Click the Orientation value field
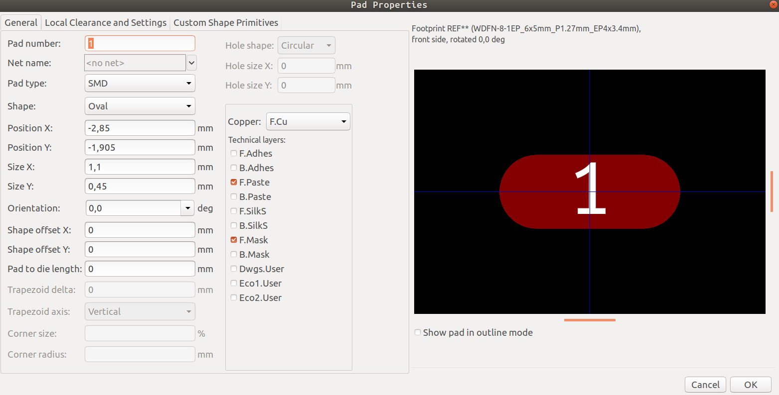Viewport: 779px width, 395px height. coord(133,208)
